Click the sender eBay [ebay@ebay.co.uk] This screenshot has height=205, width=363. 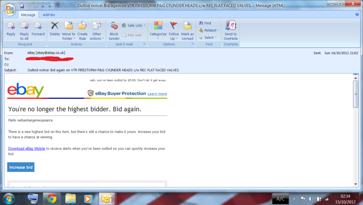point(46,53)
